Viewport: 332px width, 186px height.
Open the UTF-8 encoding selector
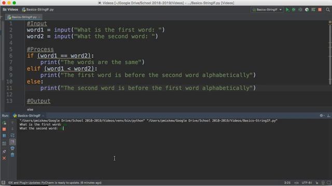(x=307, y=182)
